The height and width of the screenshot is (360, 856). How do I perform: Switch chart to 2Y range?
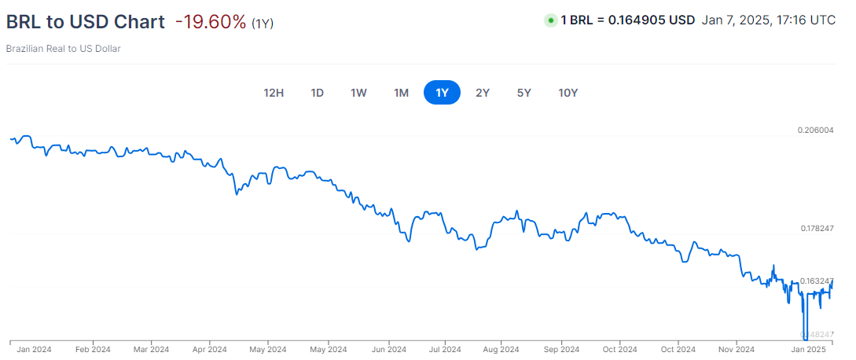[x=483, y=93]
